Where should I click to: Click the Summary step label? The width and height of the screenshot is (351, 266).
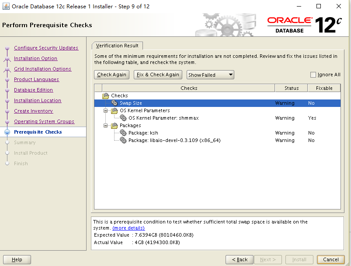click(24, 142)
